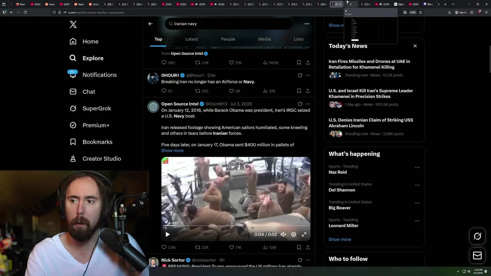Click the iranian navy search field
The height and width of the screenshot is (276, 491).
[x=229, y=24]
